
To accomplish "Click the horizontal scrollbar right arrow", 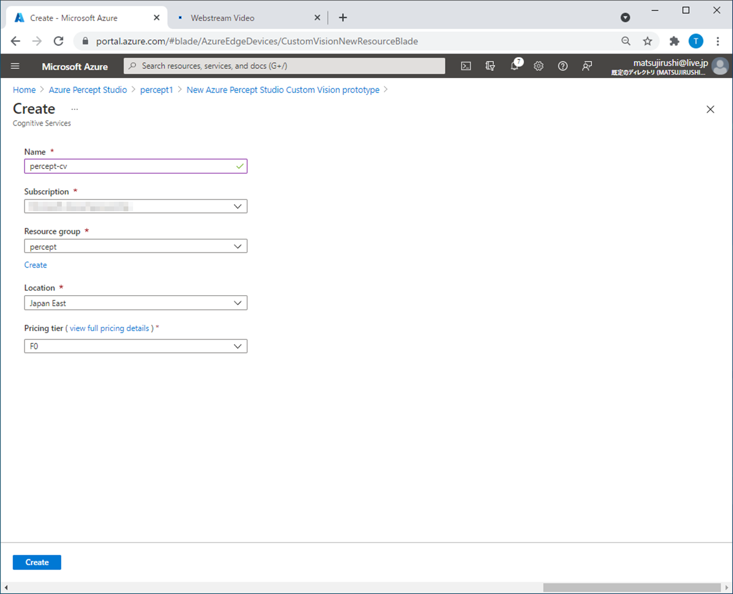I will point(727,588).
